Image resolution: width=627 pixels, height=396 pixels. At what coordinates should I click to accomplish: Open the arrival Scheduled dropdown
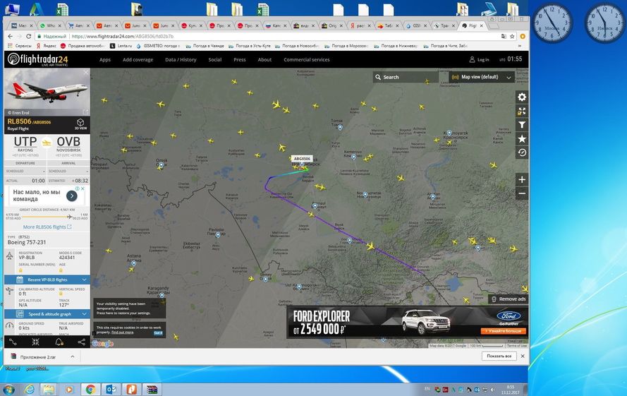tap(68, 171)
